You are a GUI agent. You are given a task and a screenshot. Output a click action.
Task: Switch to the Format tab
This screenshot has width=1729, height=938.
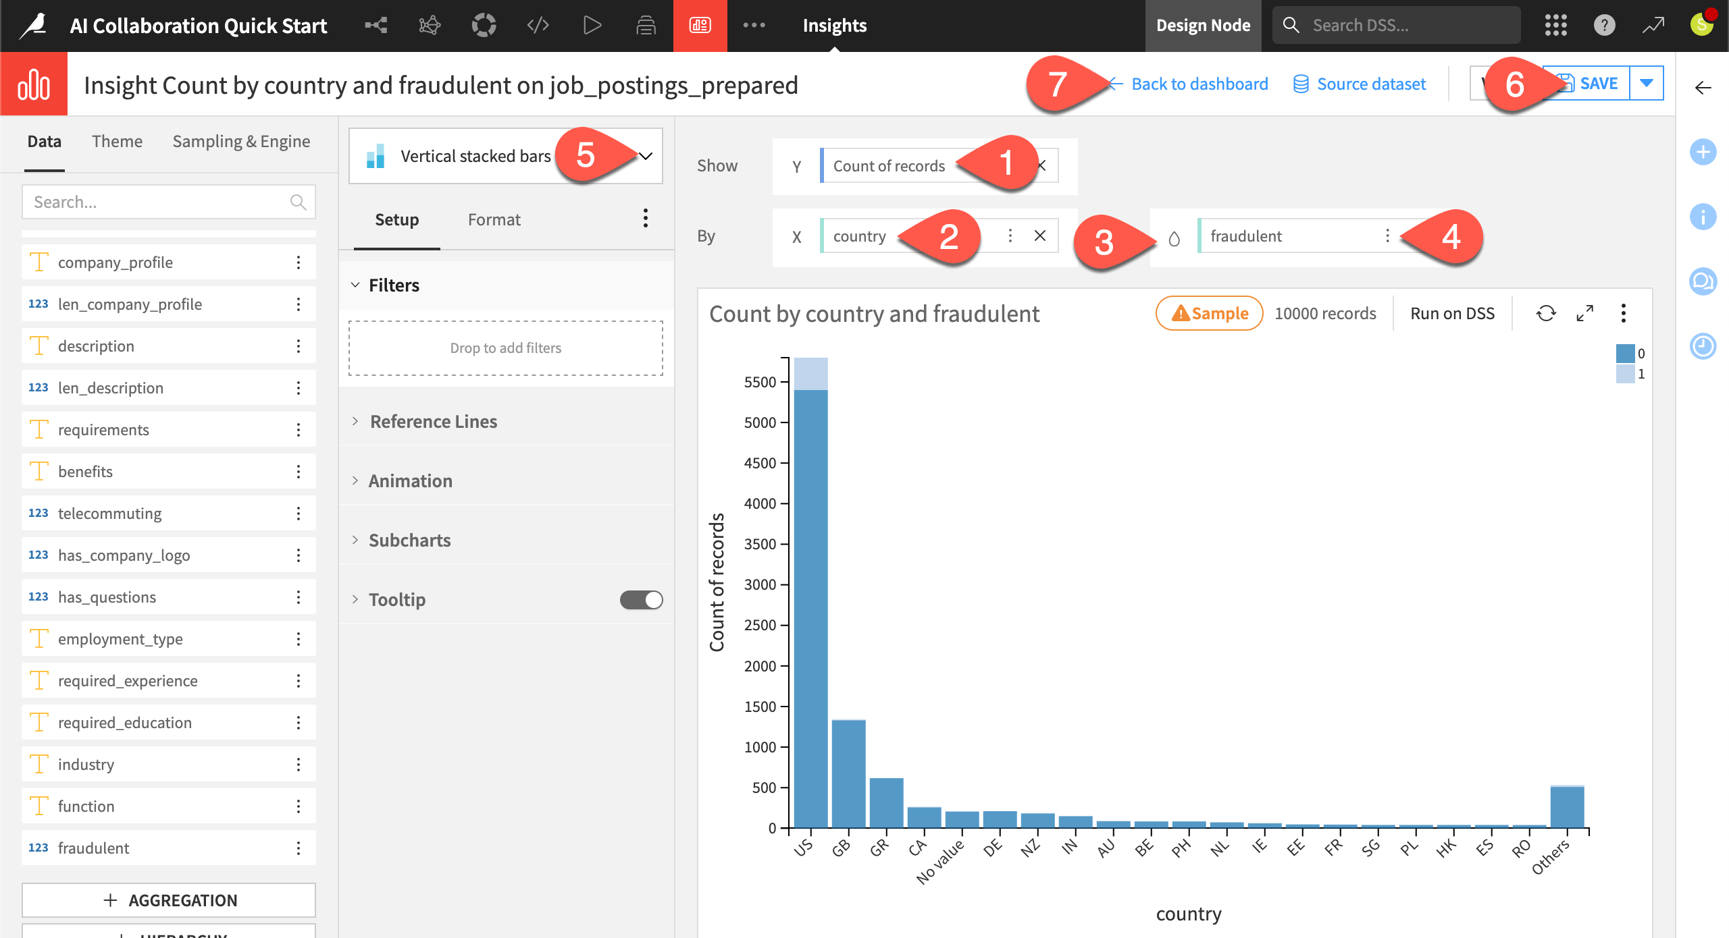click(x=494, y=219)
